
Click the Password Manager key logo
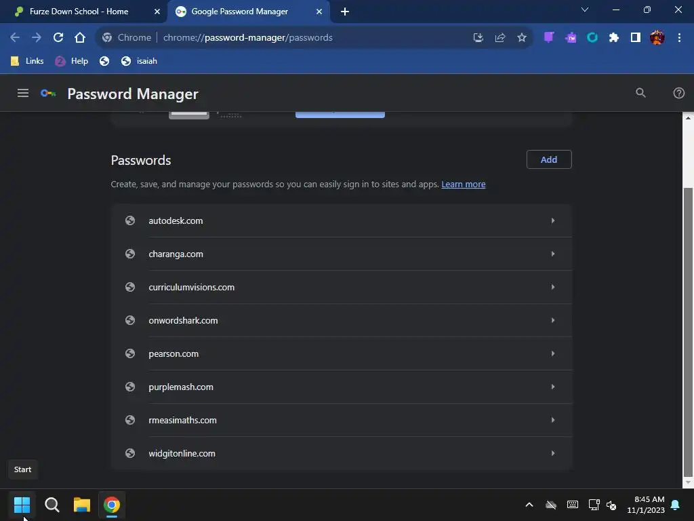pyautogui.click(x=48, y=93)
